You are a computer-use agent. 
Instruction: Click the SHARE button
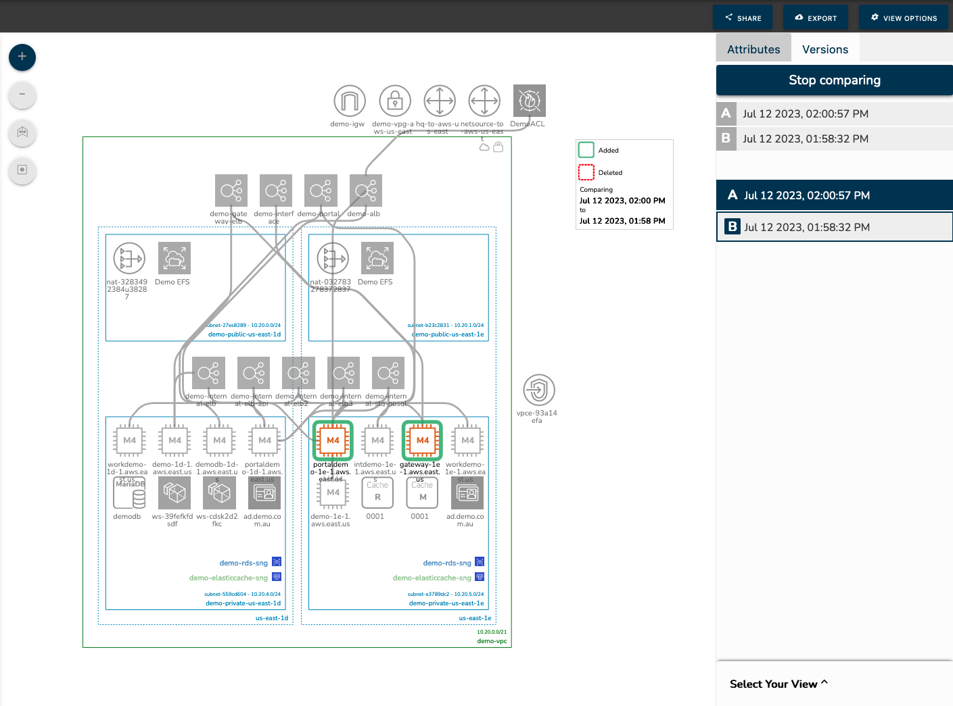tap(742, 18)
